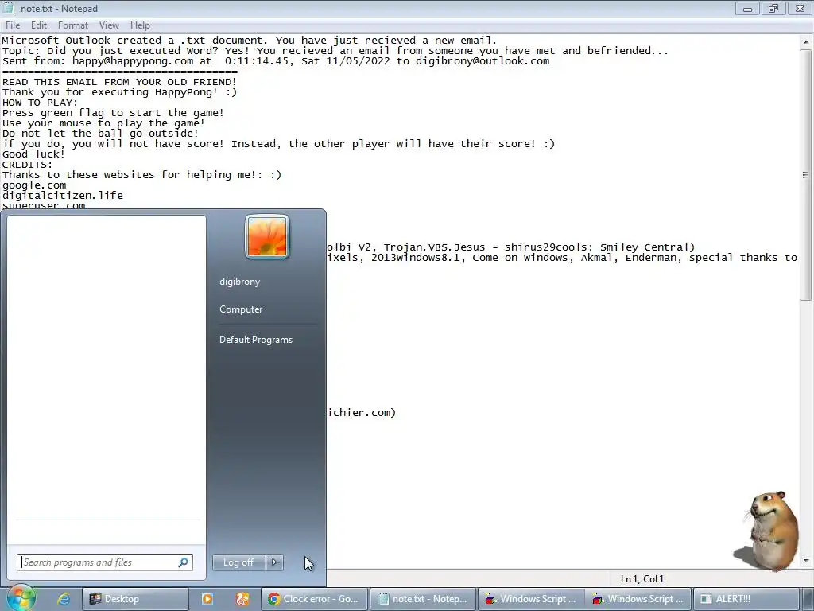Click the Good luck! line in note
This screenshot has width=814, height=611.
click(x=33, y=154)
